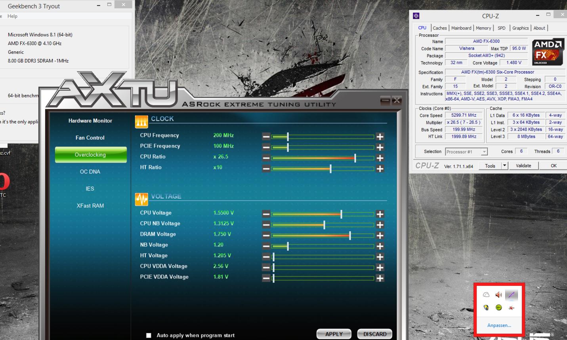Click the CPU Ratio slider track
Viewport: 567px width, 340px height.
(x=323, y=158)
